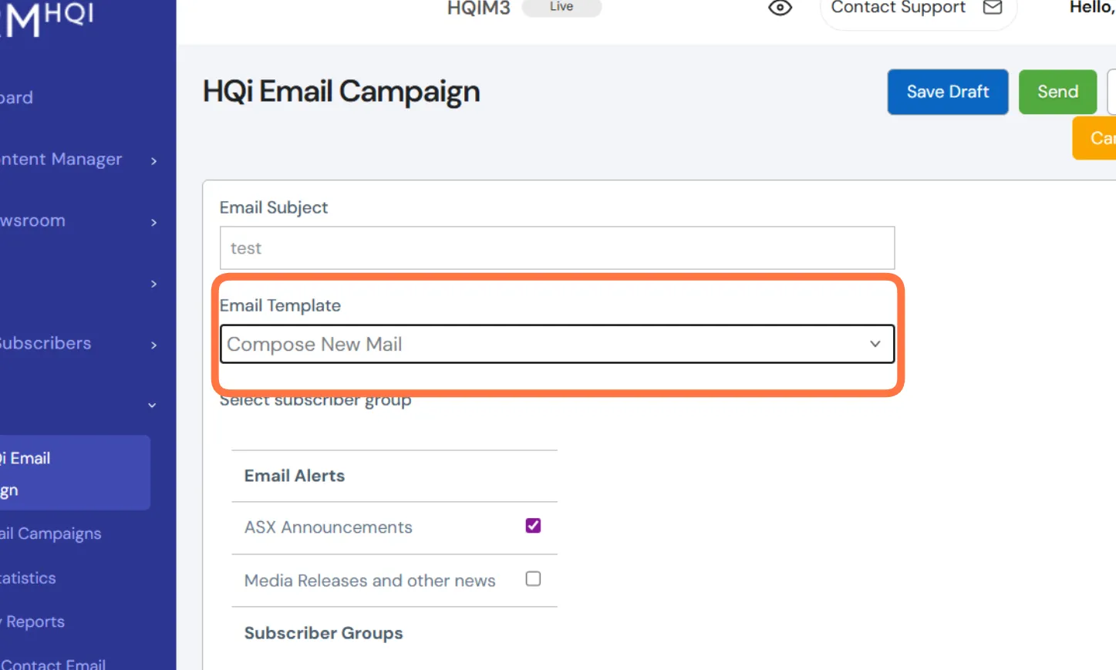Viewport: 1116px width, 670px height.
Task: Click the ASX Announcements label
Action: click(328, 527)
